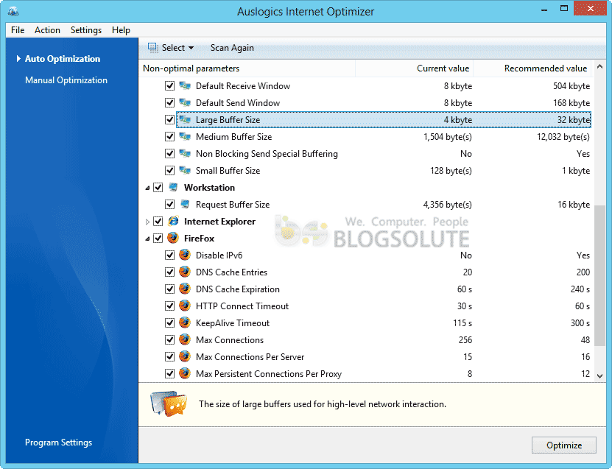
Task: Click the 4,356 byte(s) current value
Action: 447,205
